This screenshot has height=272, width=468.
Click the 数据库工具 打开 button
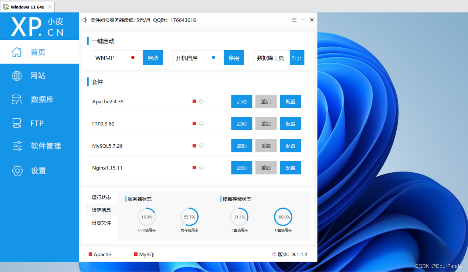tap(297, 58)
